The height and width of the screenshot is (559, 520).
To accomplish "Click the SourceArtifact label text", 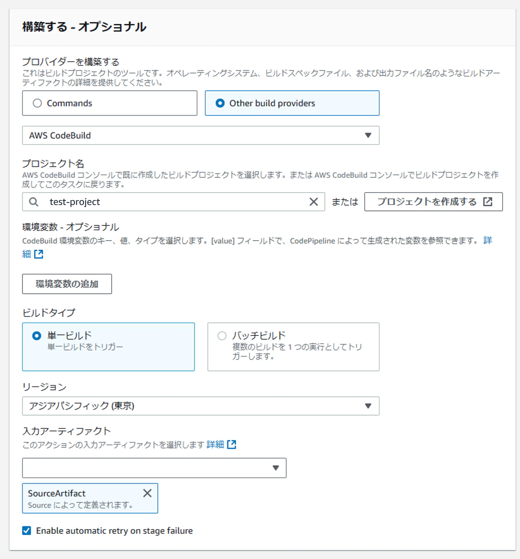I will point(57,493).
